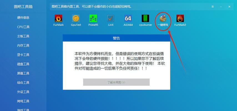Launch the FurMark2 flame icon
This screenshot has height=111, width=237.
click(x=180, y=18)
